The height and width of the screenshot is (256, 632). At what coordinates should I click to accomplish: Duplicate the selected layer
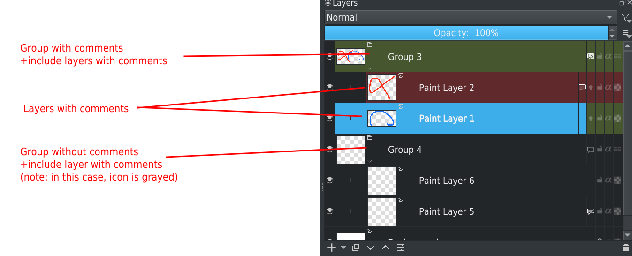point(356,248)
